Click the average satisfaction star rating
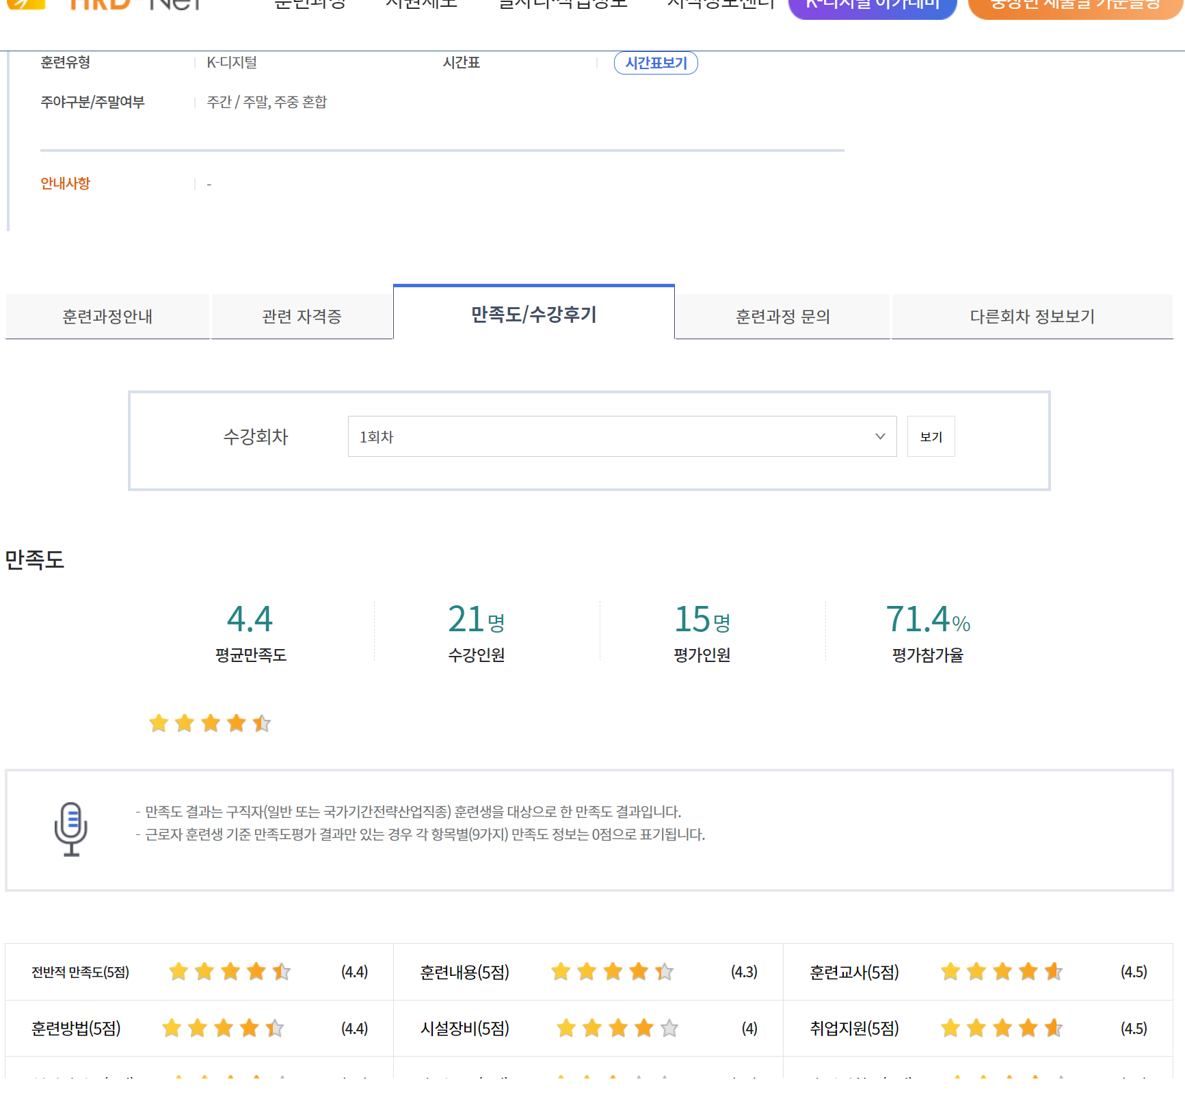1185x1097 pixels. coord(210,723)
